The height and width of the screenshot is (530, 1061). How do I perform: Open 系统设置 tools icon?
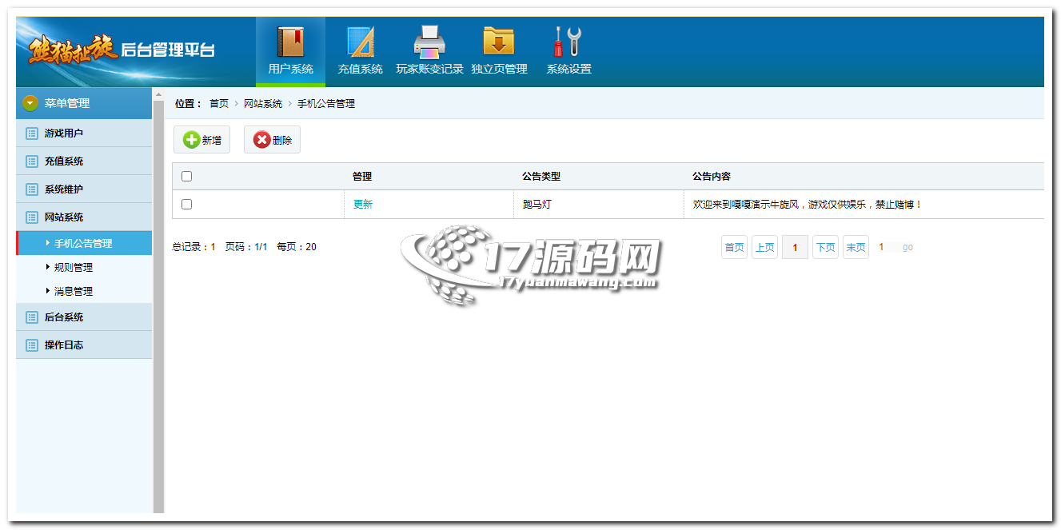click(x=568, y=42)
